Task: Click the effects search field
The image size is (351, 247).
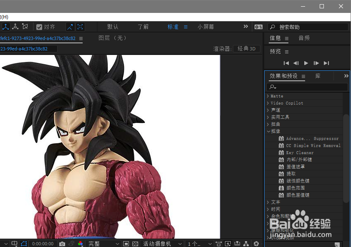Action: click(307, 87)
